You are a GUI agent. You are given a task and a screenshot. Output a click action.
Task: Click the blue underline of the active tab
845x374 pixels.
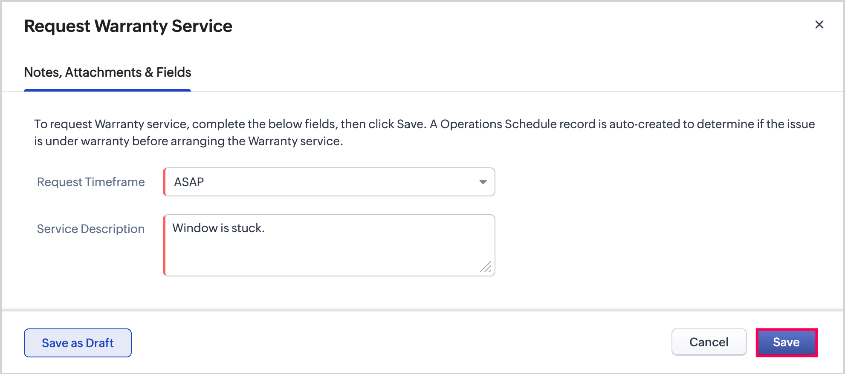pyautogui.click(x=107, y=90)
